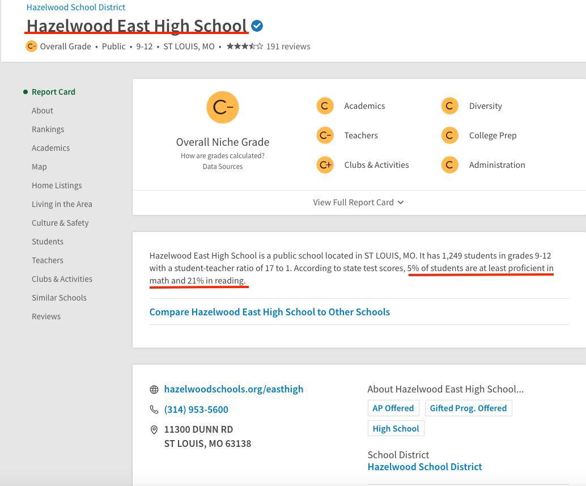Viewport: 586px width, 486px height.
Task: Click the Overall Niche Grade heading
Action: 223,142
